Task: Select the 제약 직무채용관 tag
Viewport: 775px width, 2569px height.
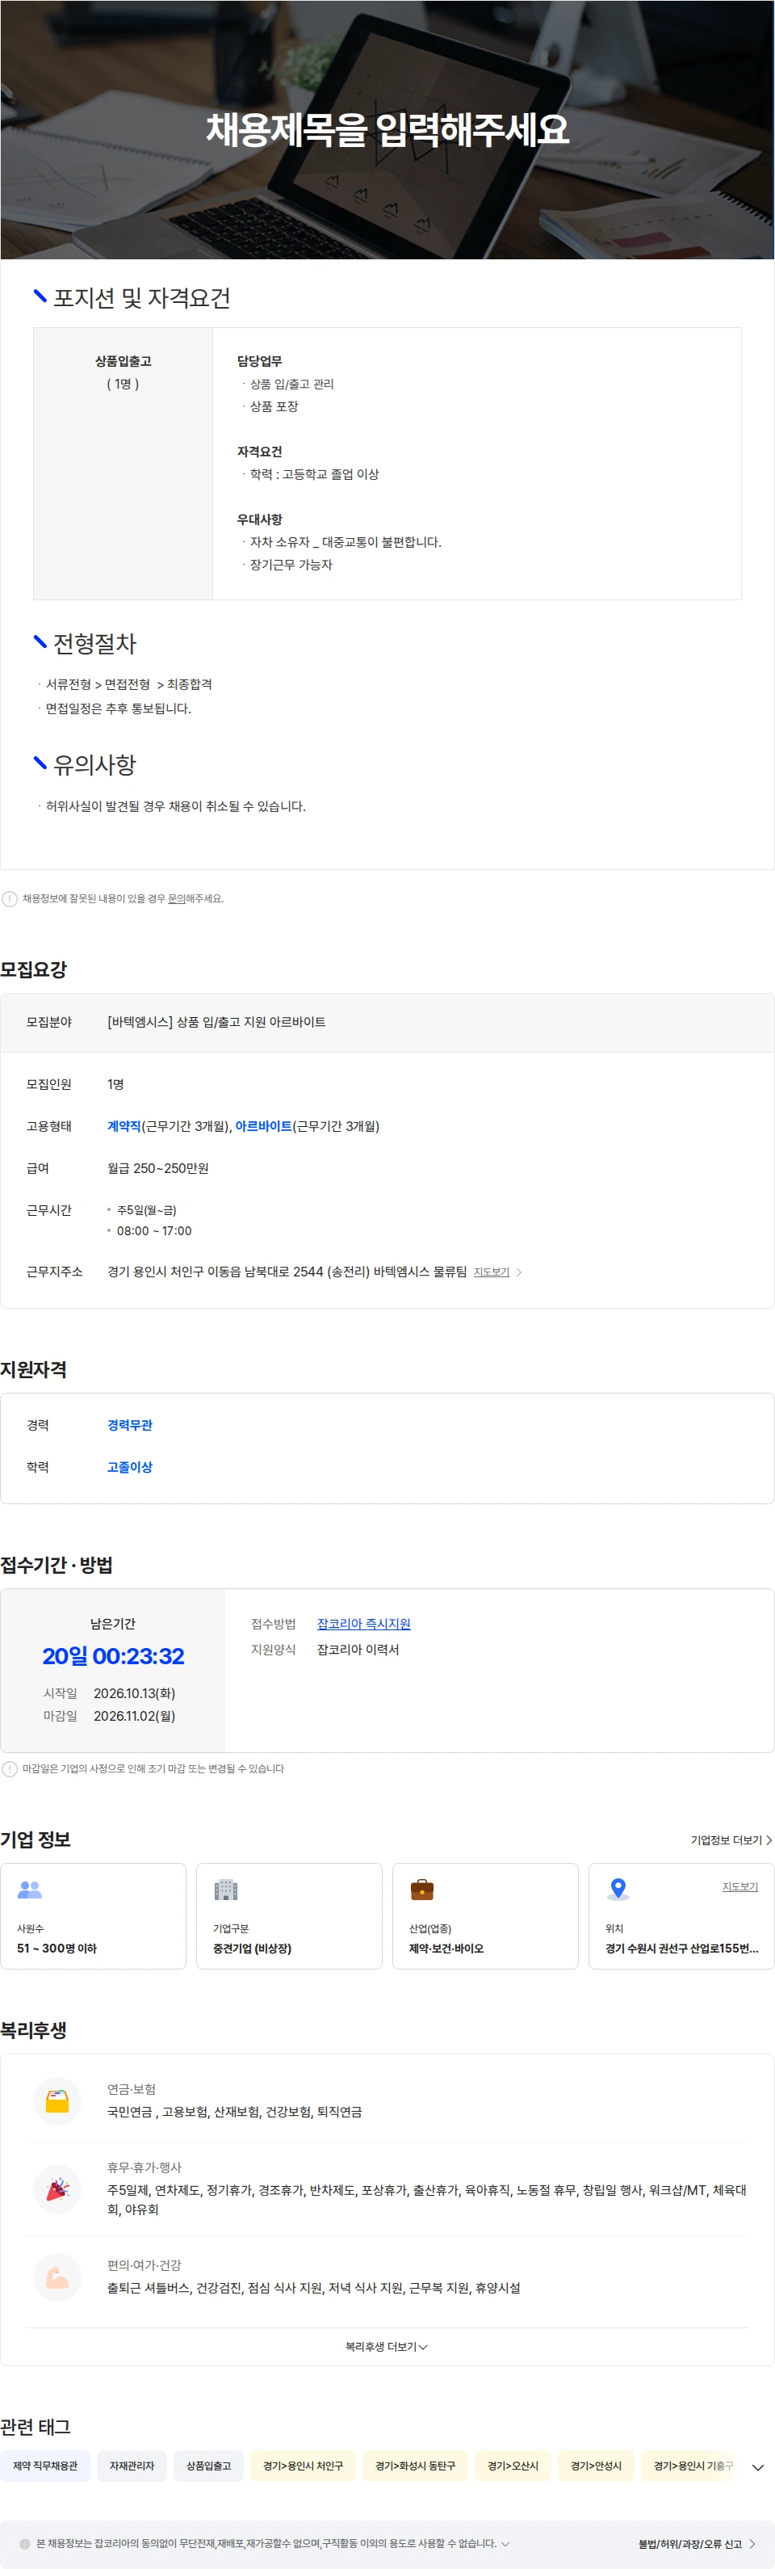Action: [45, 2466]
